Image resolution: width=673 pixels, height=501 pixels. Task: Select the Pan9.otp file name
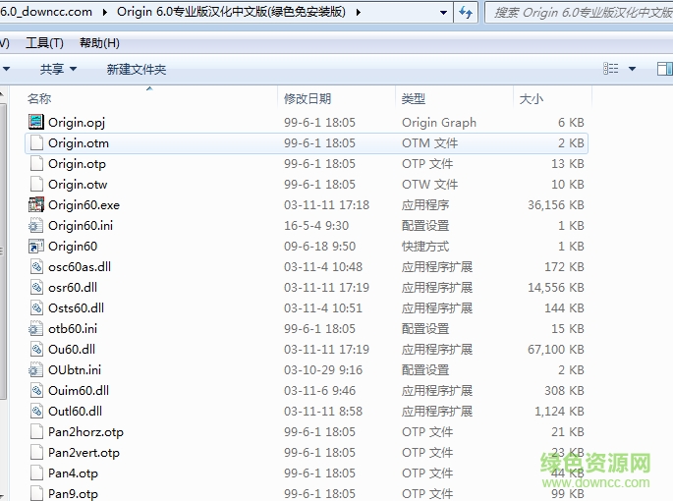[x=73, y=493]
